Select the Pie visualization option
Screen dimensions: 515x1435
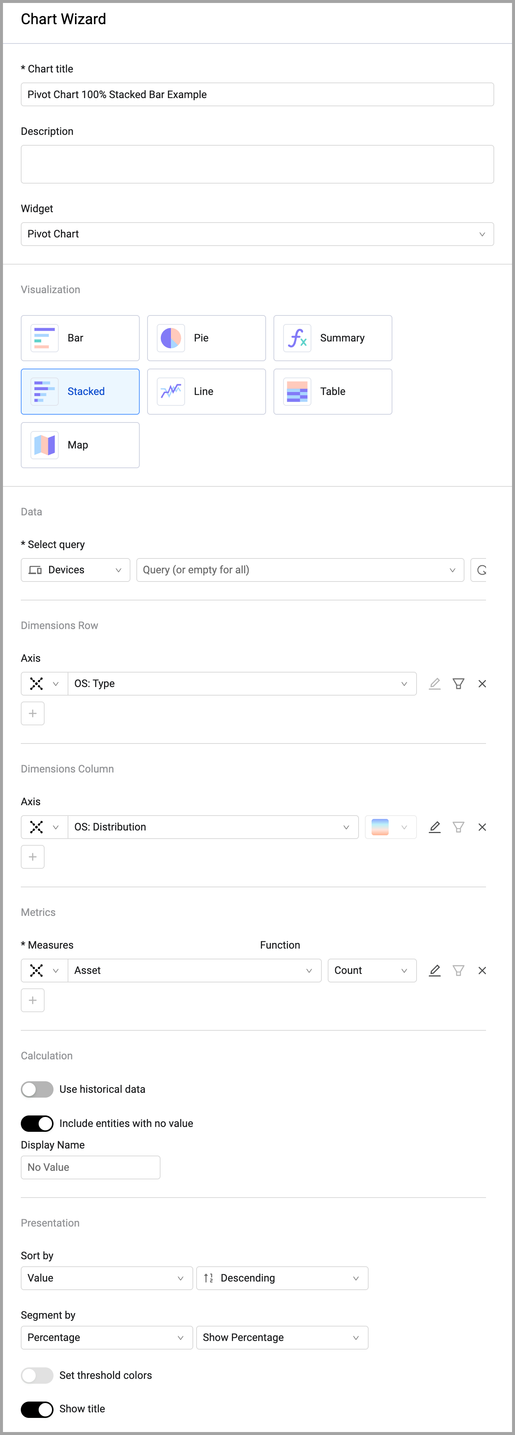[206, 338]
